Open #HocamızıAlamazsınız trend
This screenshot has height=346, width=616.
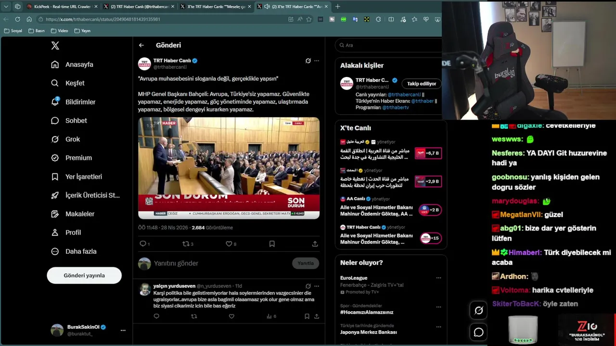367,312
